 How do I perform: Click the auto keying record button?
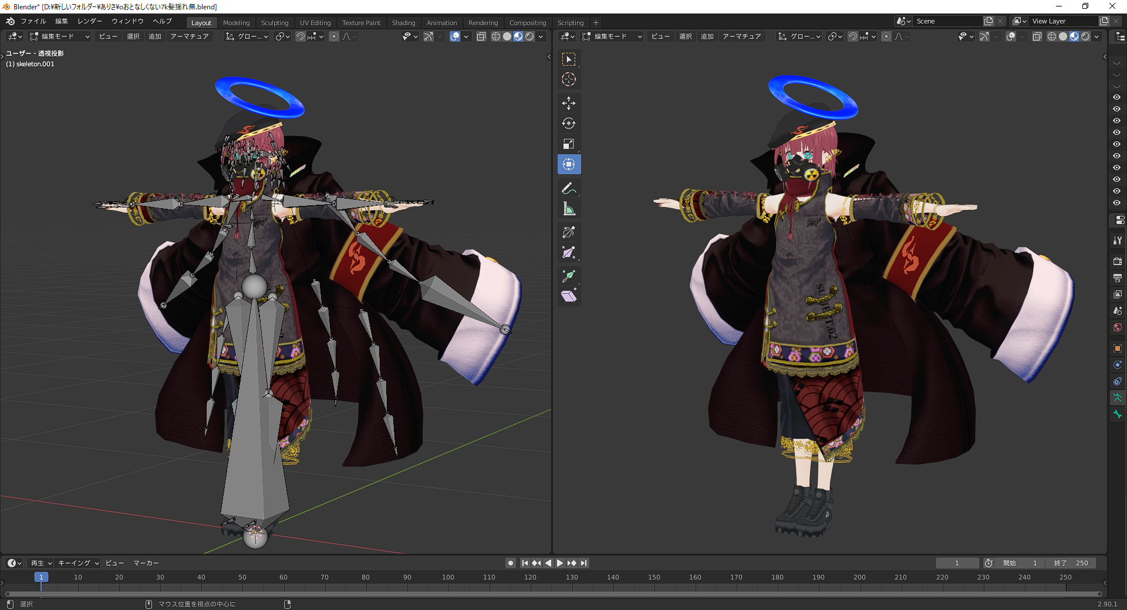511,563
